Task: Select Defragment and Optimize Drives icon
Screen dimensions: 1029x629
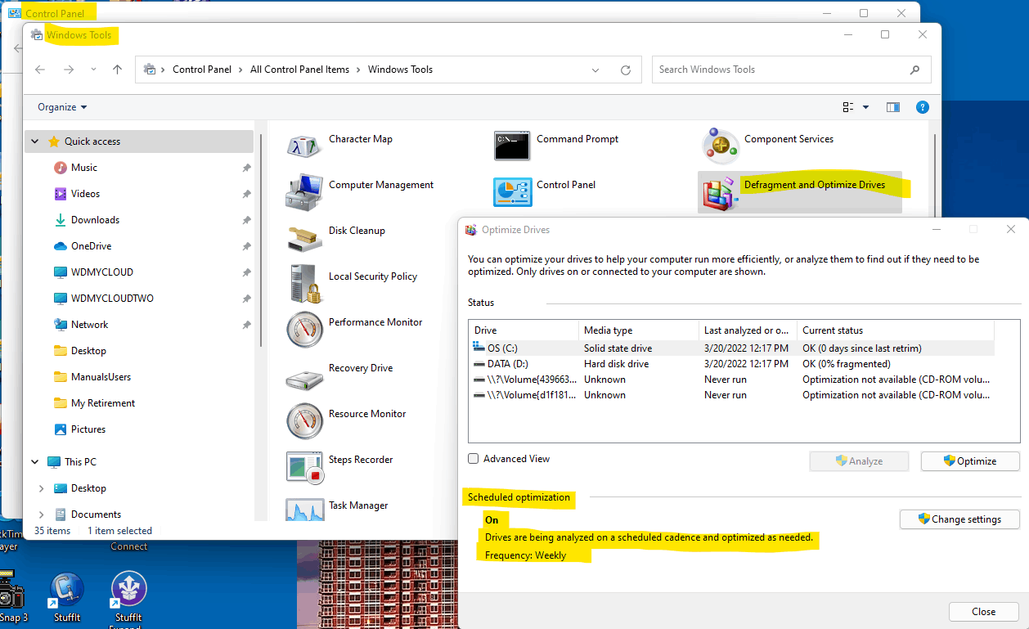Action: pyautogui.click(x=721, y=193)
